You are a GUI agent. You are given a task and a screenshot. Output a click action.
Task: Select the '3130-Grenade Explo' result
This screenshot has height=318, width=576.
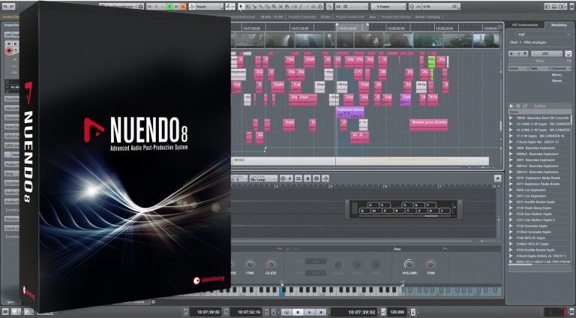(532, 226)
